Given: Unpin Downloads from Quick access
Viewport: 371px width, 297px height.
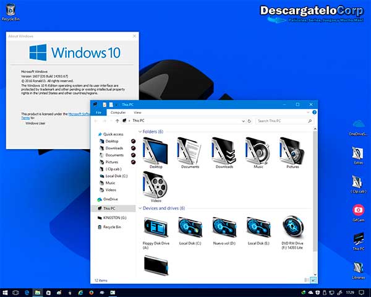Looking at the screenshot, I should coord(134,148).
